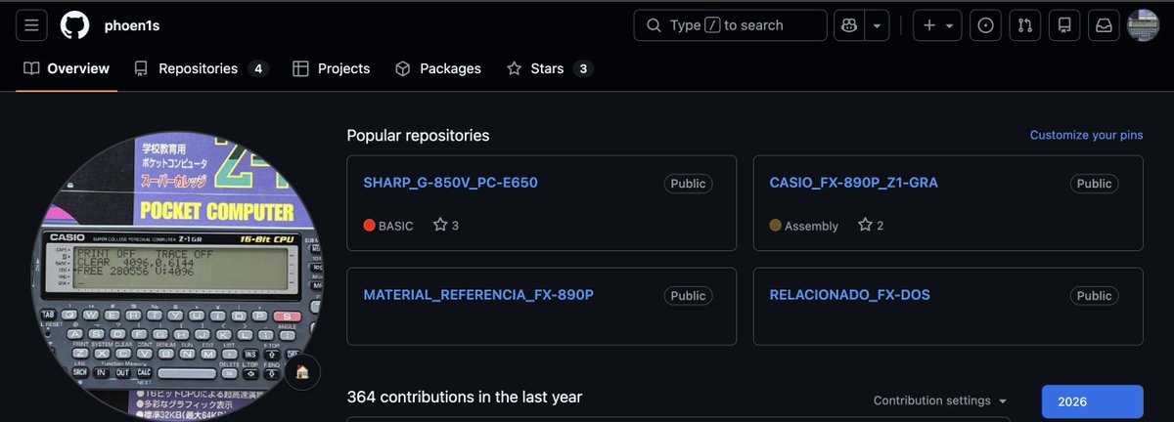The height and width of the screenshot is (422, 1174).
Task: Focus the Type / to search field
Action: 730,25
